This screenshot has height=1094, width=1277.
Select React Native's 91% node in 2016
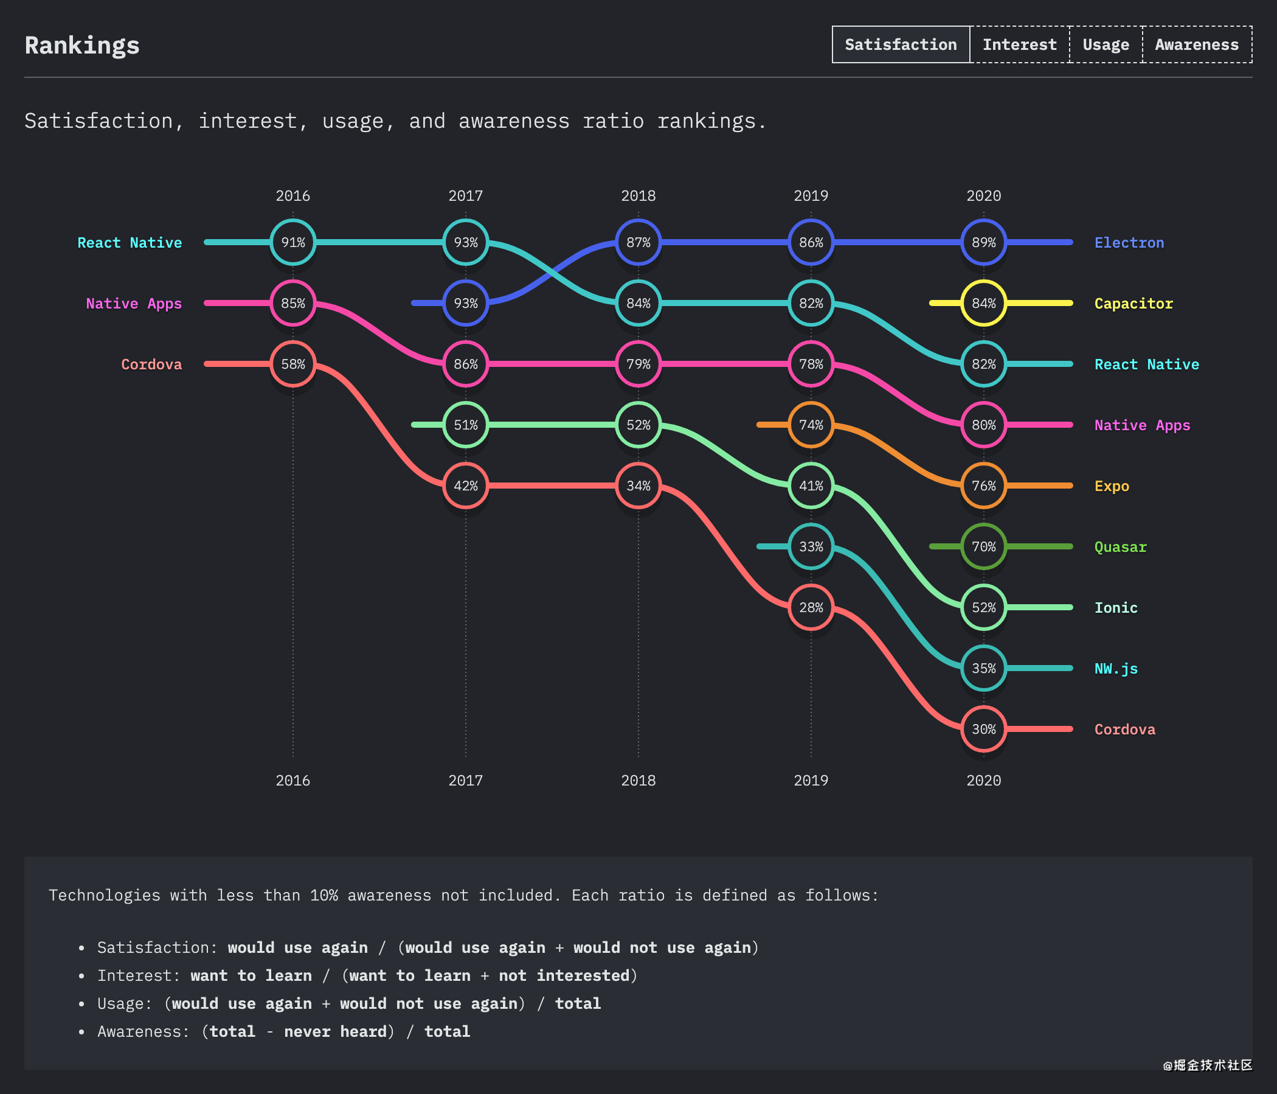click(292, 242)
